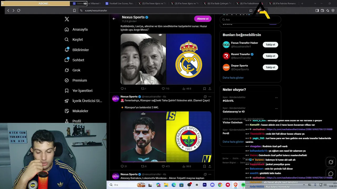The image size is (337, 189).
Task: Open the Real Madrid crest image
Action: pyautogui.click(x=189, y=59)
